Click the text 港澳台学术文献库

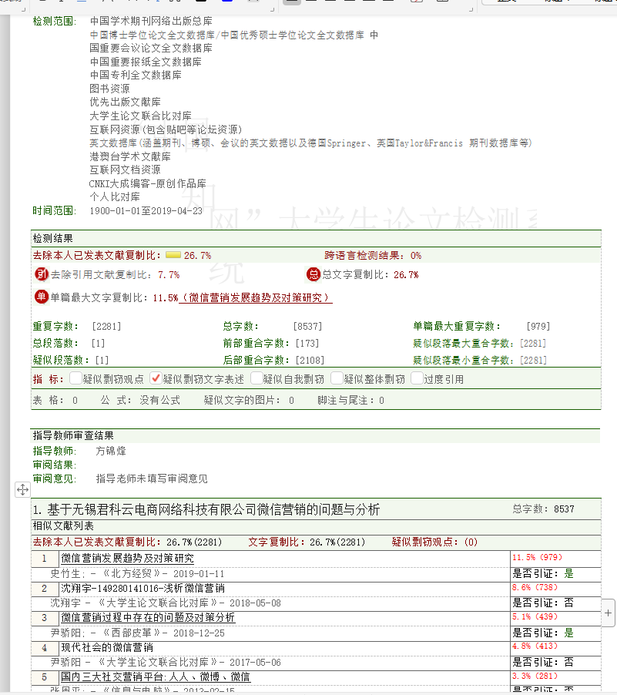[130, 156]
